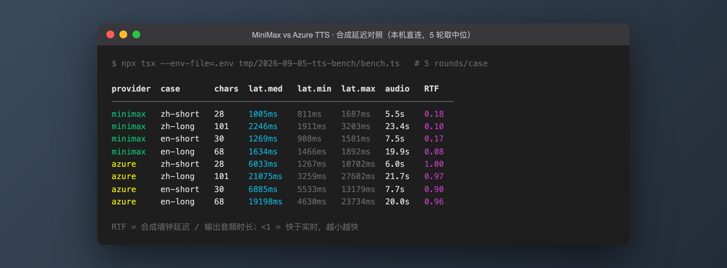Click the '--env-file=.env' flag

[197, 63]
